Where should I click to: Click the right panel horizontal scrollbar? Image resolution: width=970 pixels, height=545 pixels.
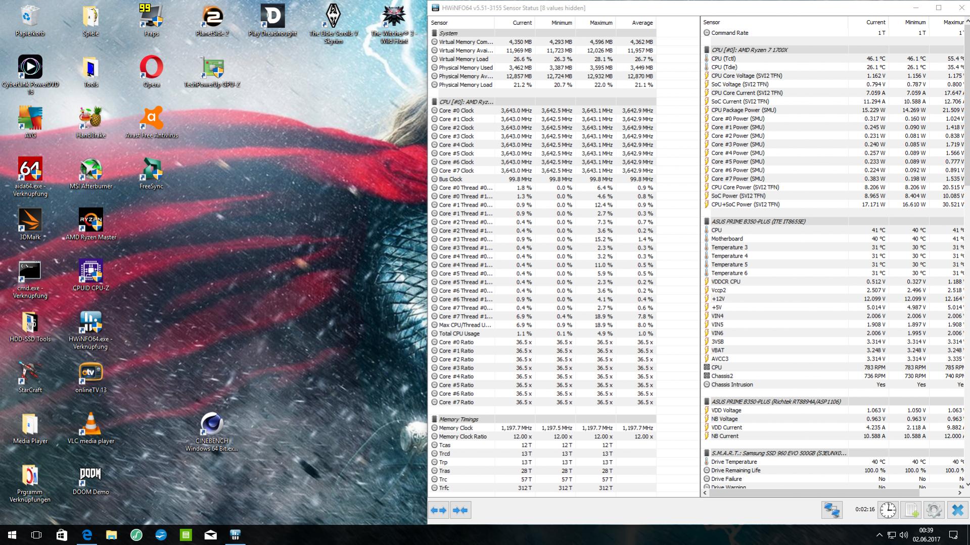(814, 492)
